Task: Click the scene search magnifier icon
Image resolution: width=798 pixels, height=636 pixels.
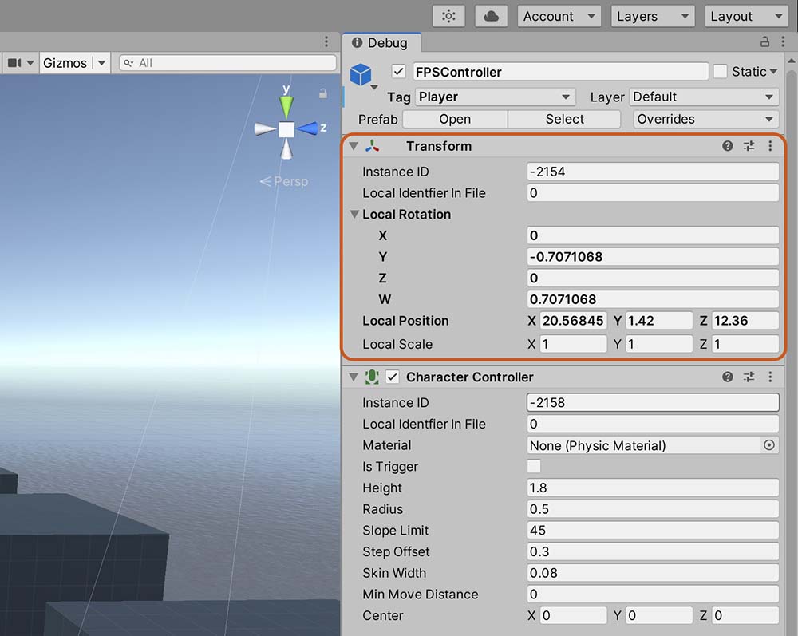Action: coord(128,62)
